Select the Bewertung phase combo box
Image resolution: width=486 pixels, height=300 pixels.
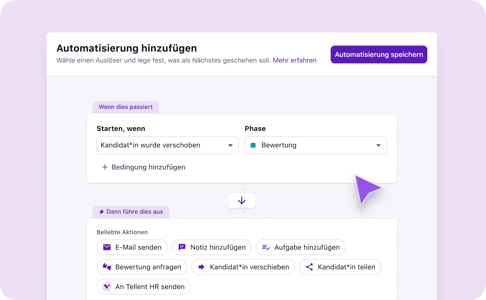click(x=315, y=145)
